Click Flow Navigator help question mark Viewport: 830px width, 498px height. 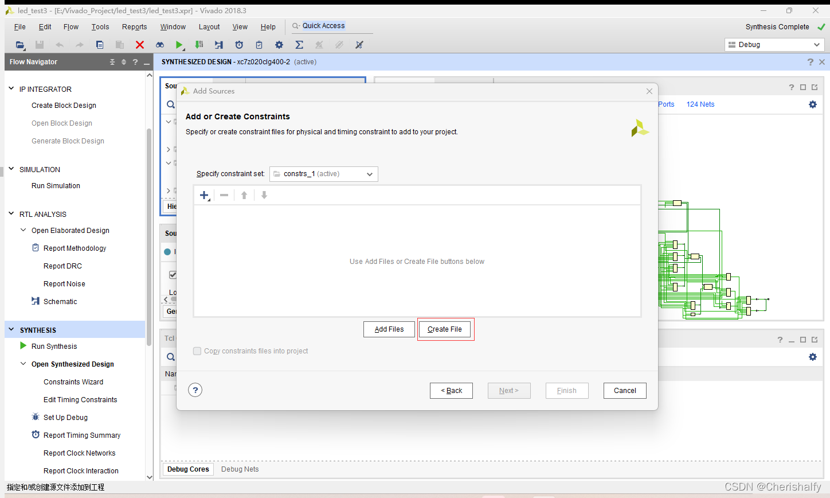135,62
